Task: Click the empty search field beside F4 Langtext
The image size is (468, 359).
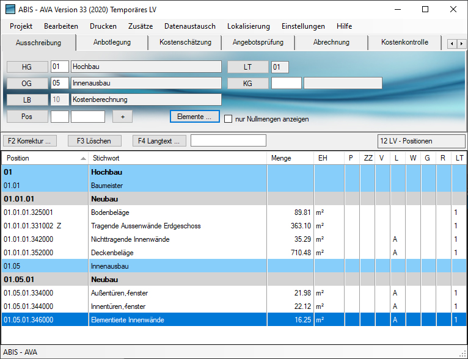Action: (x=229, y=140)
